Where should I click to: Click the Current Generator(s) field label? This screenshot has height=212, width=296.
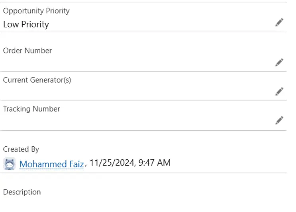37,80
